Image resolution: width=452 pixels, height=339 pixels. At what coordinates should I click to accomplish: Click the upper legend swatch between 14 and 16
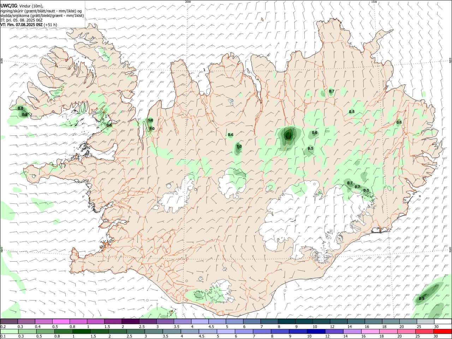[x=356, y=322]
